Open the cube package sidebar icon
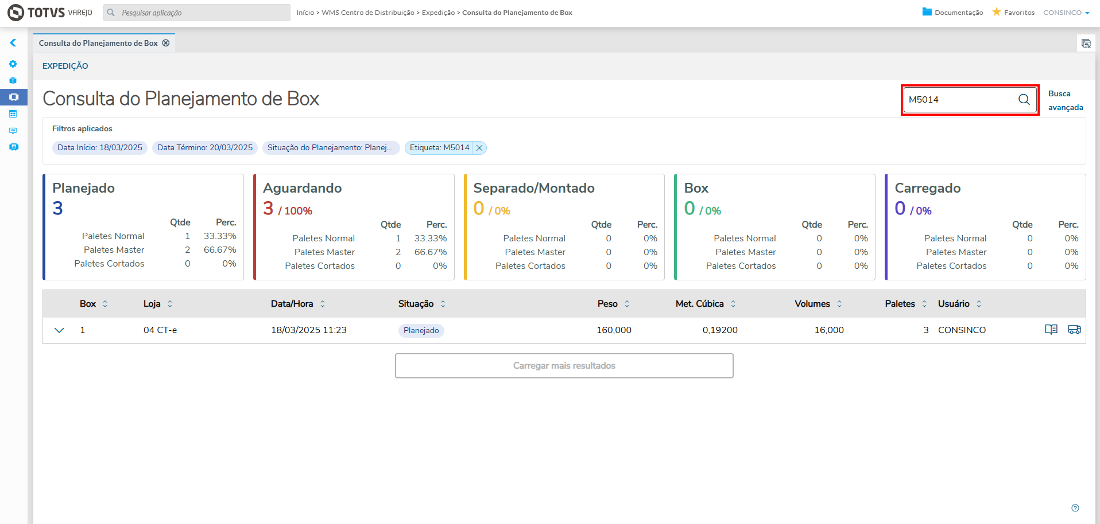Image resolution: width=1100 pixels, height=524 pixels. click(13, 80)
